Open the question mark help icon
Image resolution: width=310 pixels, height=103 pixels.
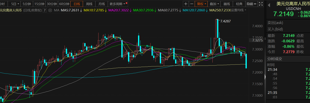45,10
